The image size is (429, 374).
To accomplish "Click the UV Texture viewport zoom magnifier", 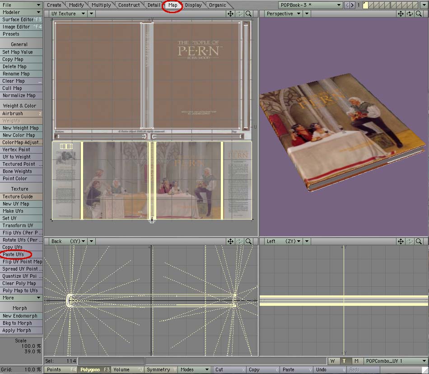I will pyautogui.click(x=248, y=14).
